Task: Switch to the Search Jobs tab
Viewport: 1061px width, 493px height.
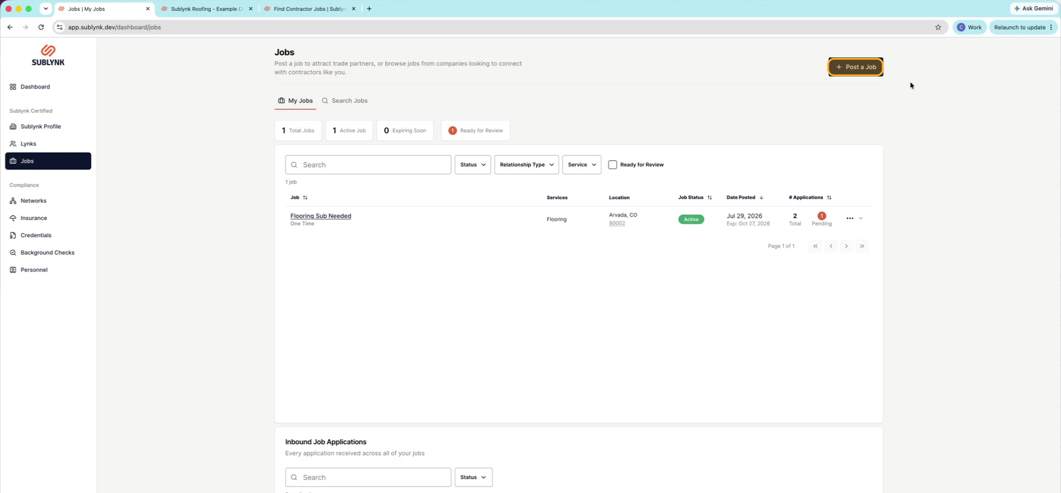Action: 345,101
